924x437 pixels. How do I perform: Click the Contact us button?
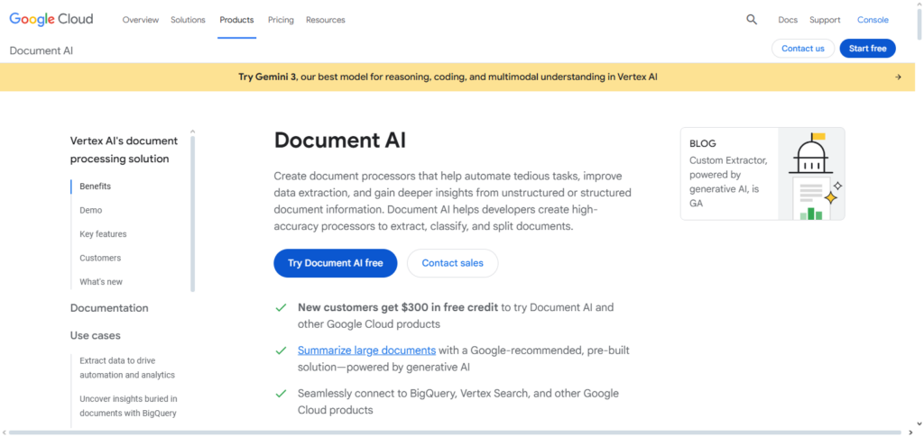tap(802, 49)
